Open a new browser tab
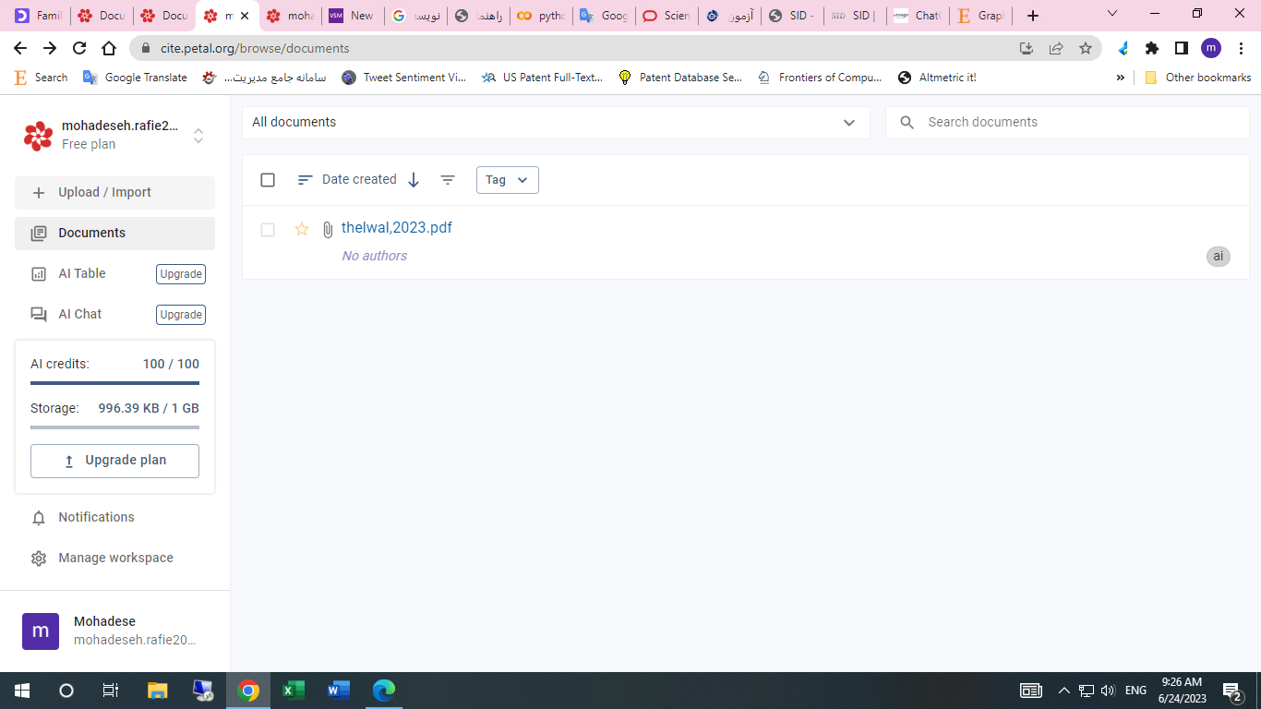 [1033, 16]
